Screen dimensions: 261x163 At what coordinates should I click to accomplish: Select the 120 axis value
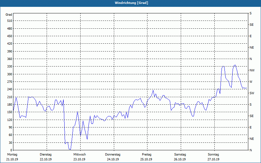10,120
